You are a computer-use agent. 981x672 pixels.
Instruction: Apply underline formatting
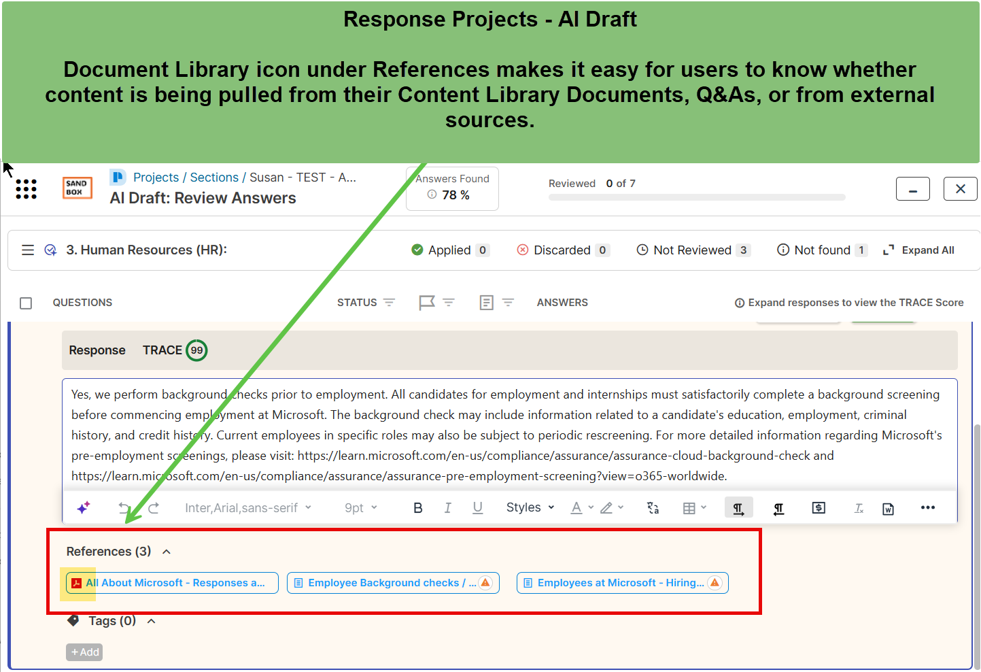coord(478,508)
